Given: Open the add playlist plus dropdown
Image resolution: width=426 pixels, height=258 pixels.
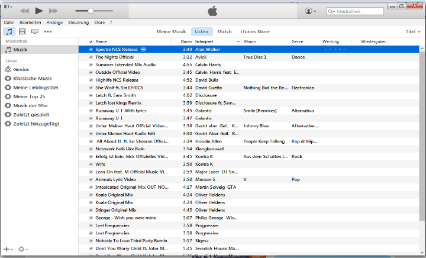Looking at the screenshot, I should point(8,250).
